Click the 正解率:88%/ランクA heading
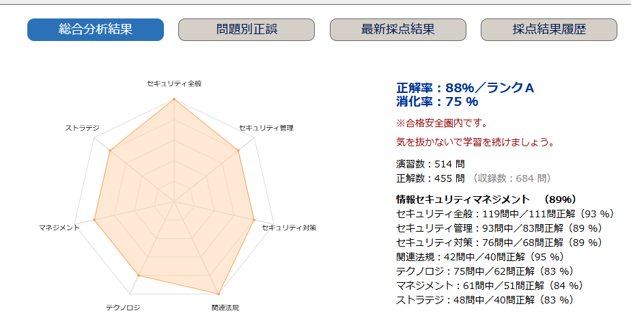 465,87
